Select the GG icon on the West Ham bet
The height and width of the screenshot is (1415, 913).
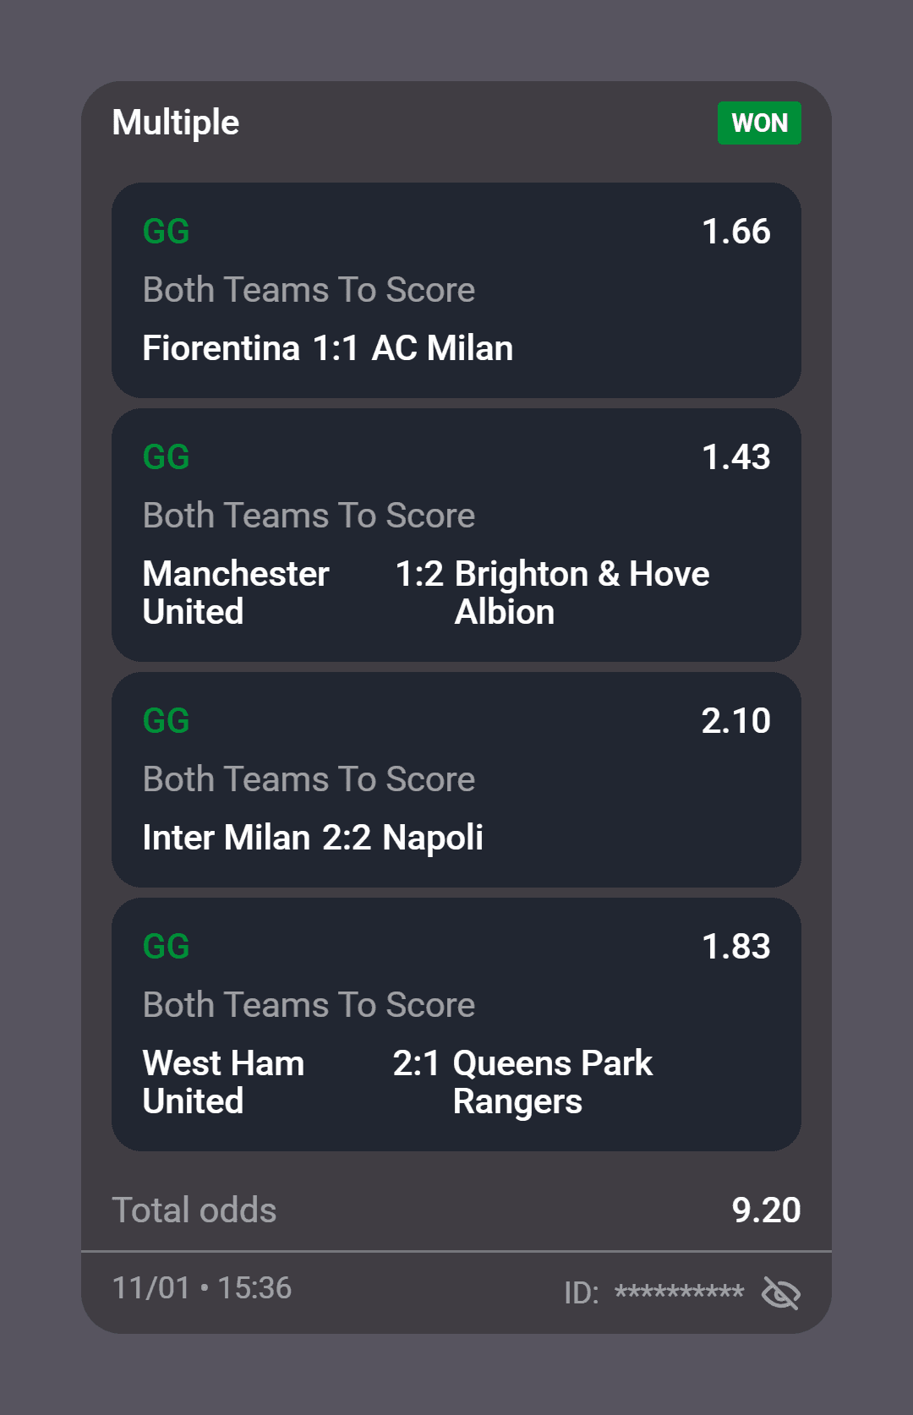(x=166, y=948)
